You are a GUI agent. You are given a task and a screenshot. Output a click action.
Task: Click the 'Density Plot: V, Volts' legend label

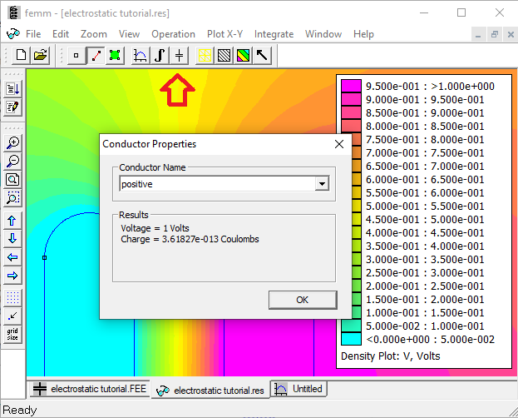pos(391,356)
